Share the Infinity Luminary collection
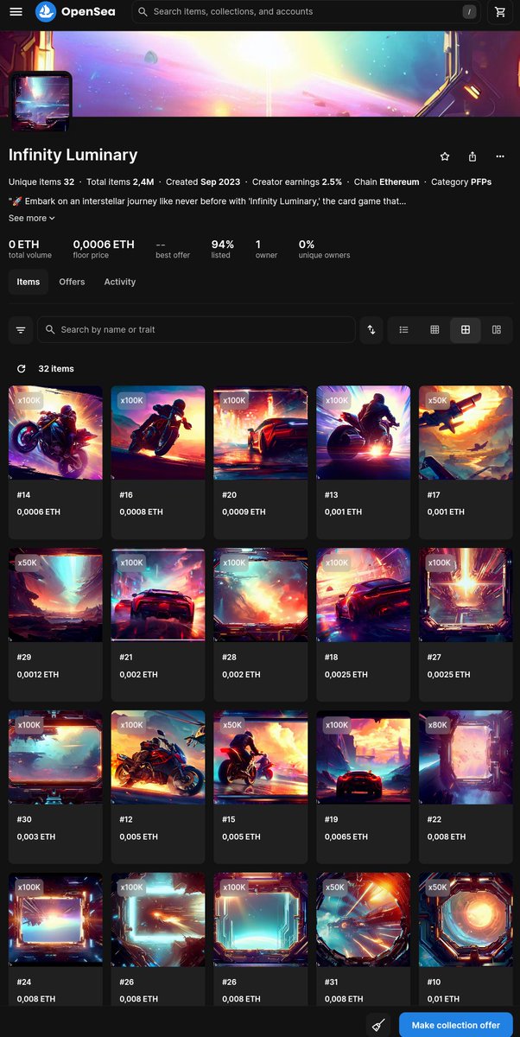The height and width of the screenshot is (1037, 520). point(472,156)
